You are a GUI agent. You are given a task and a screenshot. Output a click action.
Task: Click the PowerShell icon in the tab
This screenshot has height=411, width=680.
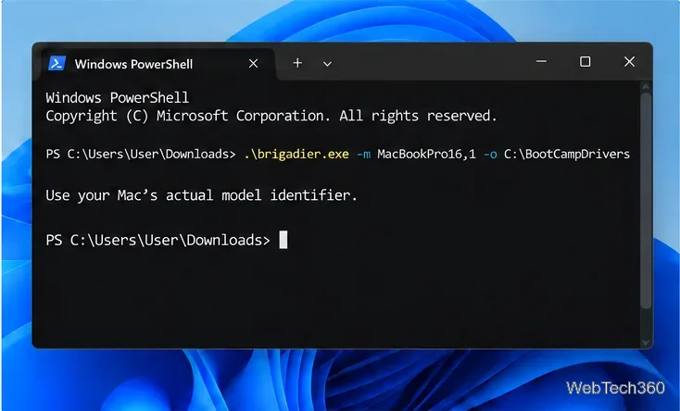click(x=57, y=63)
